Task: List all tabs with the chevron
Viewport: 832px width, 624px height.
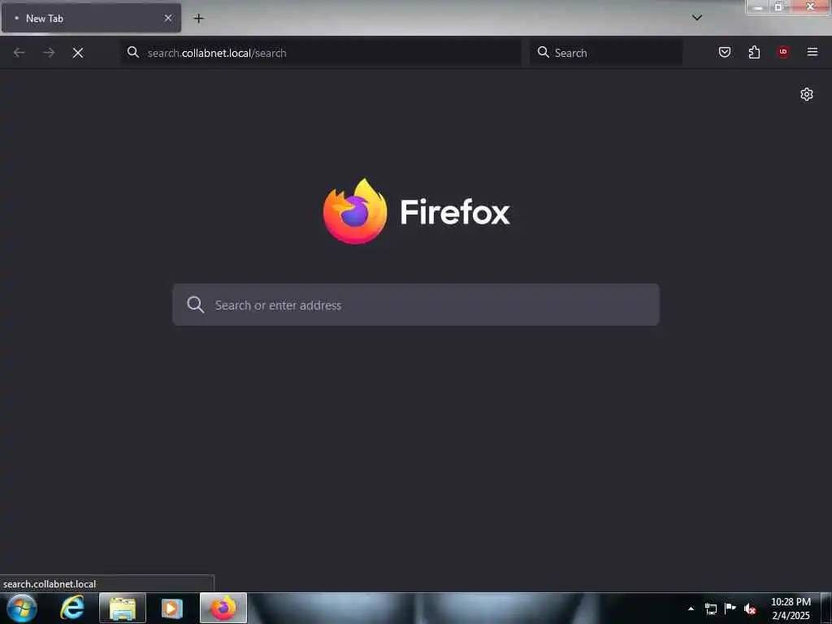Action: 697,18
